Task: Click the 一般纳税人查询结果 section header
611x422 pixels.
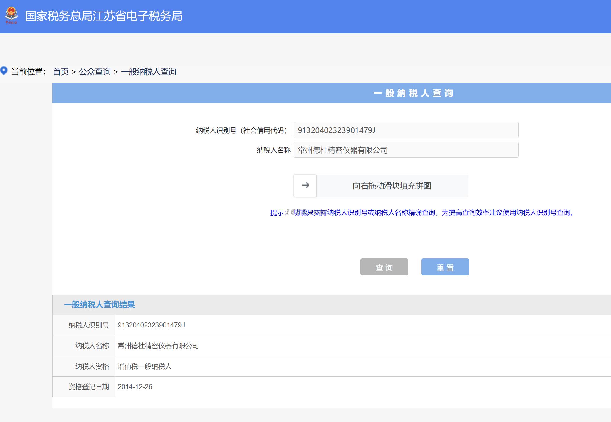Action: click(x=100, y=305)
